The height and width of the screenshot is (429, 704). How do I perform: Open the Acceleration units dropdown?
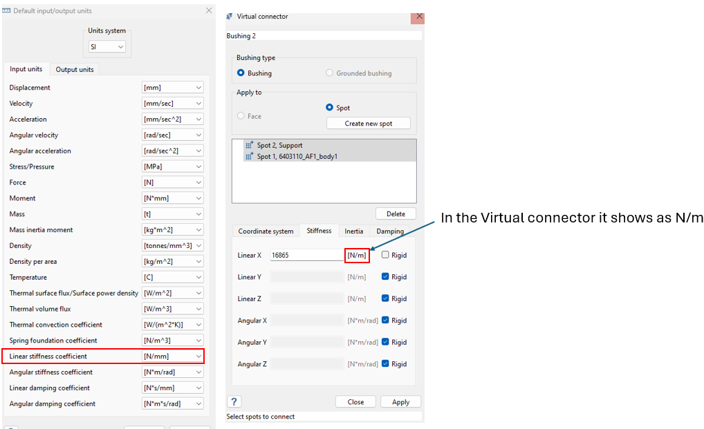(173, 120)
